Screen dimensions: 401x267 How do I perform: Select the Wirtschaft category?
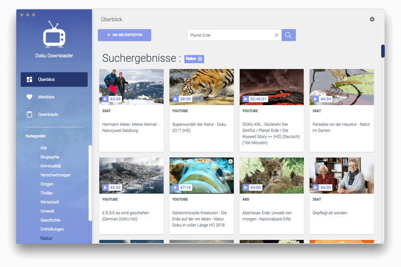pos(50,202)
